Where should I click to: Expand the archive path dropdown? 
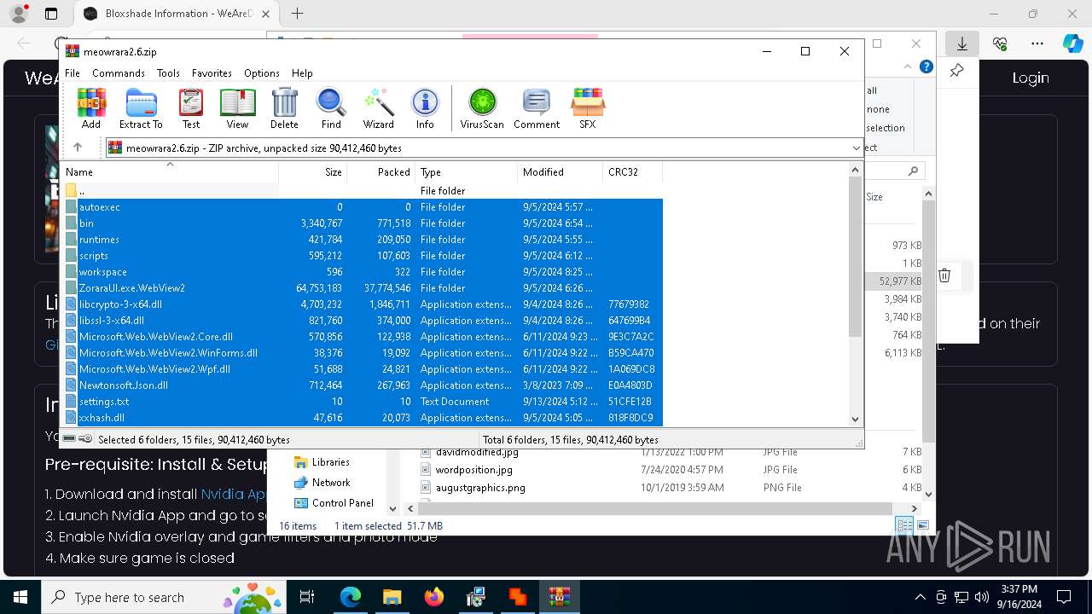[856, 148]
